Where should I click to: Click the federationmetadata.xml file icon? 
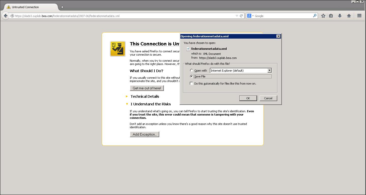click(188, 49)
